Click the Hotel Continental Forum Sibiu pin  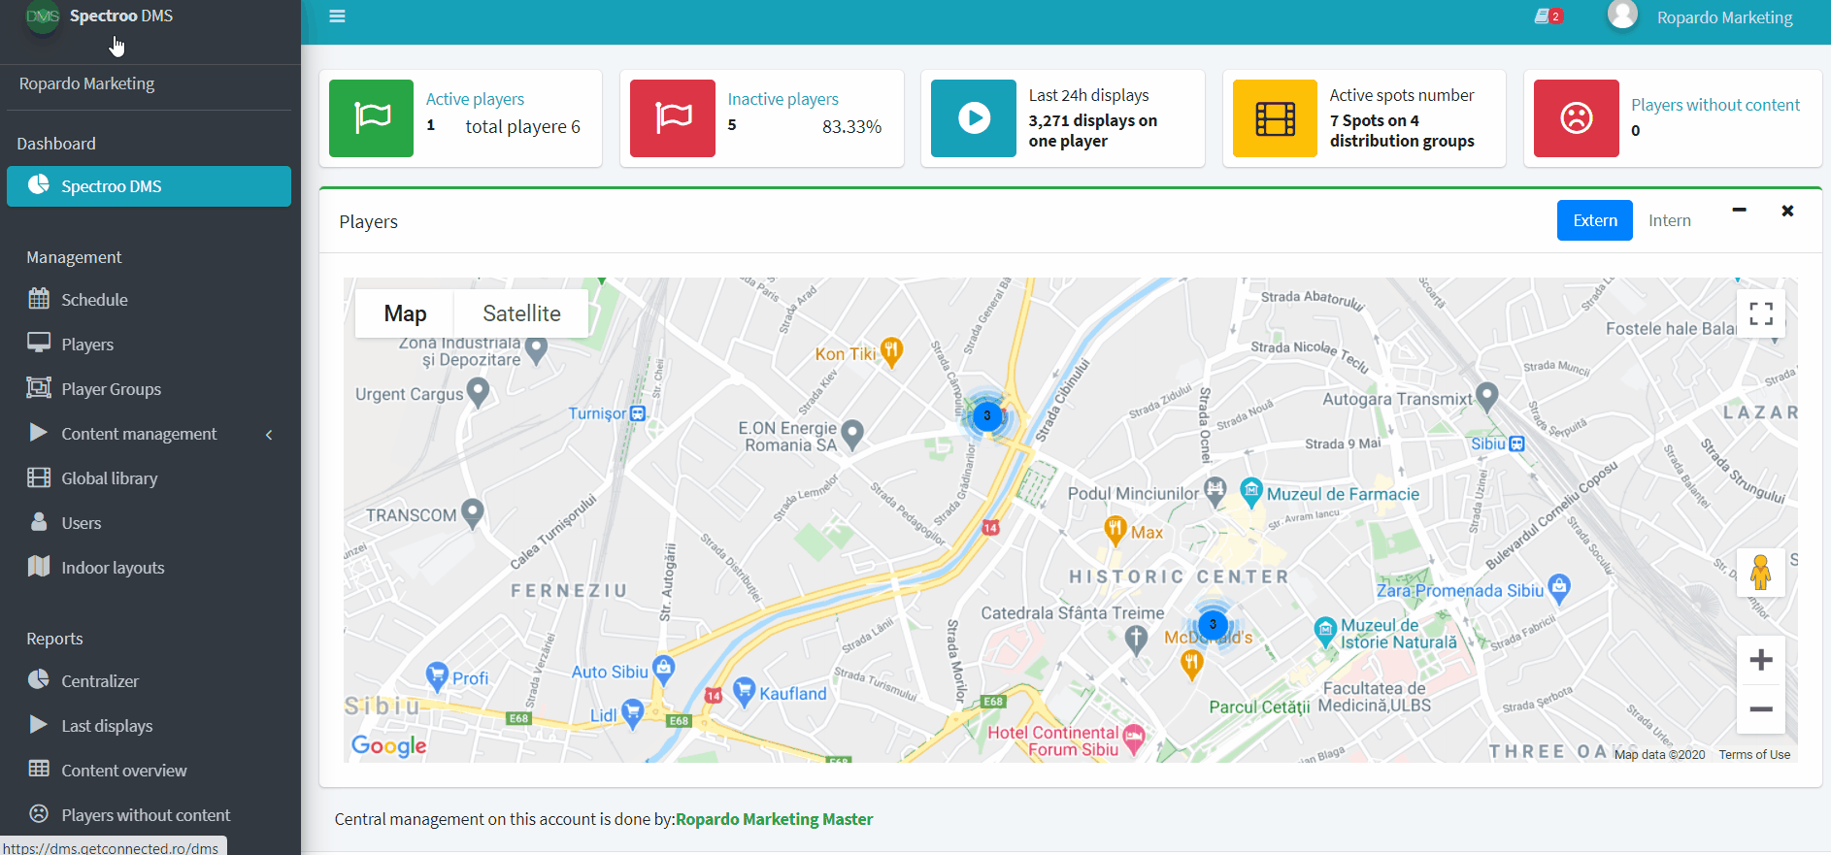click(x=1134, y=740)
